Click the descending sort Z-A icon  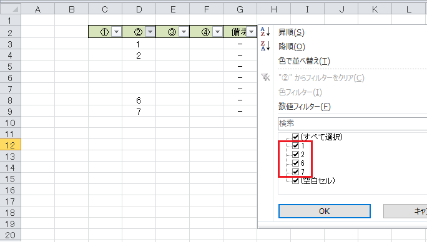[x=265, y=46]
